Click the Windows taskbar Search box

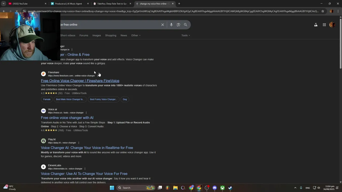[137, 188]
